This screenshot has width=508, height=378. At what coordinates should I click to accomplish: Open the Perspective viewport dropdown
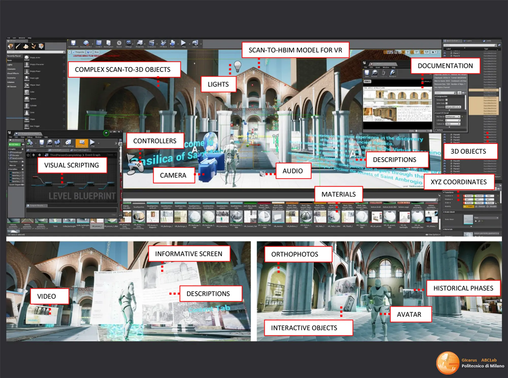78,52
